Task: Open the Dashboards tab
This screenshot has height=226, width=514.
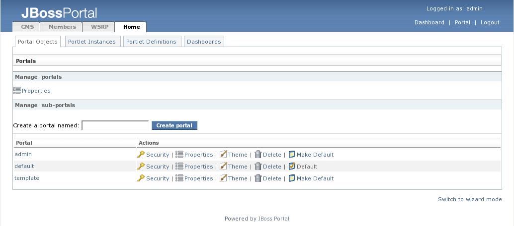Action: (x=204, y=42)
